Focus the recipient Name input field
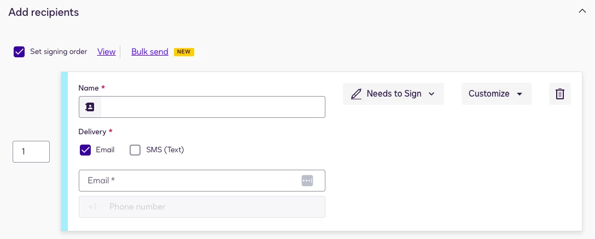This screenshot has width=595, height=239. (213, 107)
